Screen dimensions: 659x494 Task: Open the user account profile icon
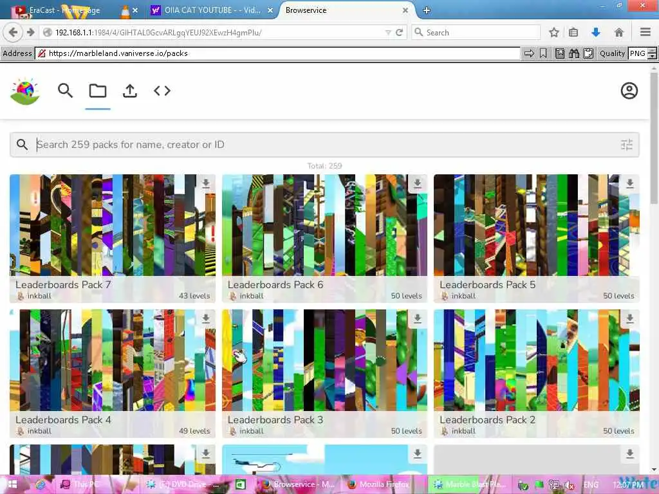[x=629, y=90]
